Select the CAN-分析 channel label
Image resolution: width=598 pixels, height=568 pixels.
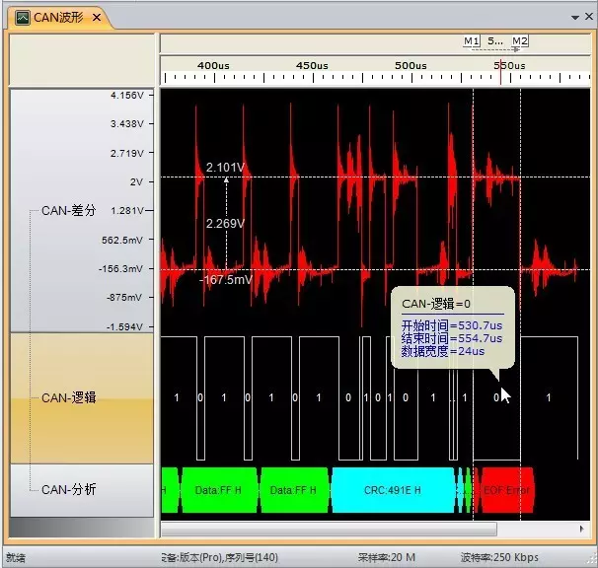pyautogui.click(x=68, y=490)
